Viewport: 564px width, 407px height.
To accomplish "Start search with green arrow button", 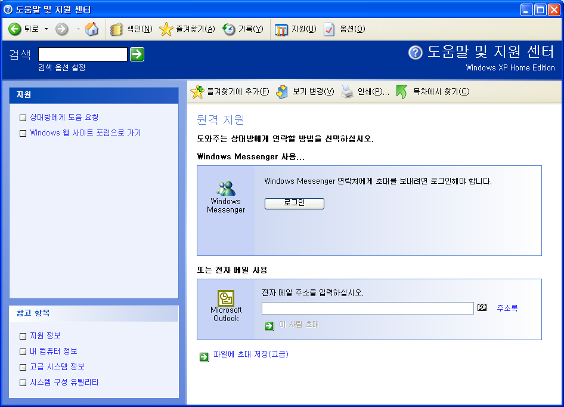I will click(x=137, y=54).
